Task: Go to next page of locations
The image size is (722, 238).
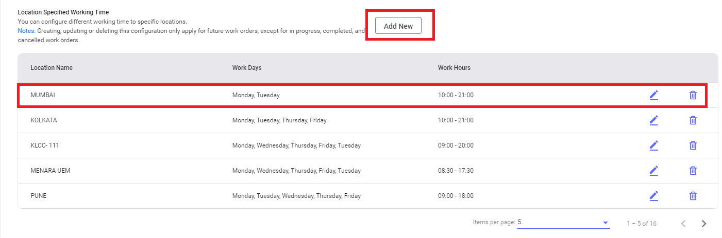Action: click(704, 224)
